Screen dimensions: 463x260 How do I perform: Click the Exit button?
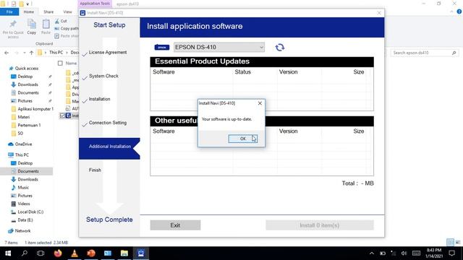point(175,225)
